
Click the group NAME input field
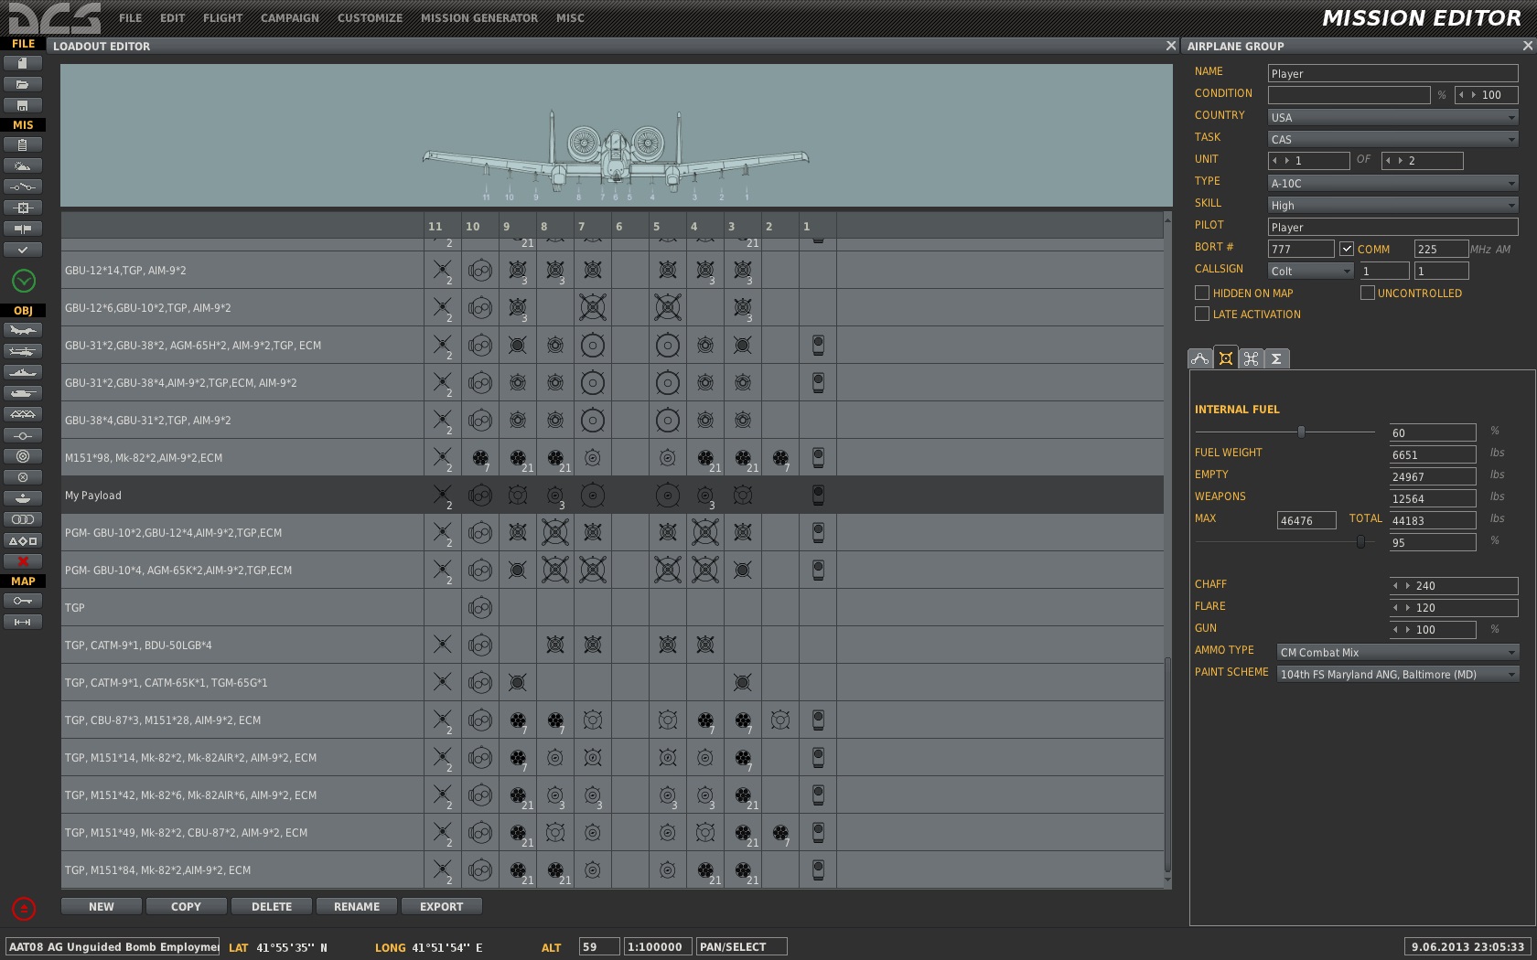coord(1392,73)
